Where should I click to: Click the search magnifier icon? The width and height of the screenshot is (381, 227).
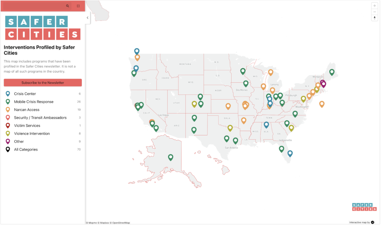point(68,6)
